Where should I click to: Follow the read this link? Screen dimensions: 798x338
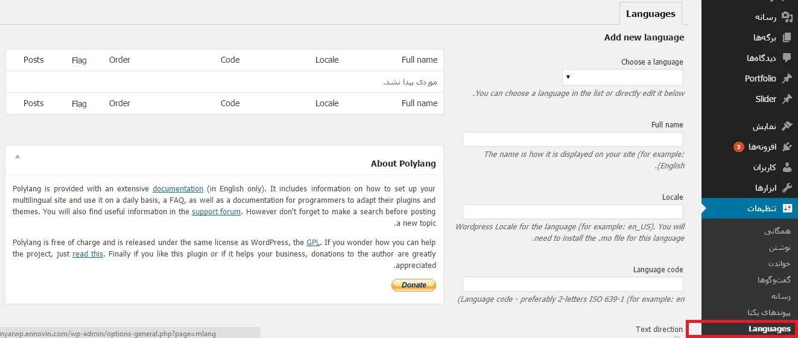coord(87,253)
